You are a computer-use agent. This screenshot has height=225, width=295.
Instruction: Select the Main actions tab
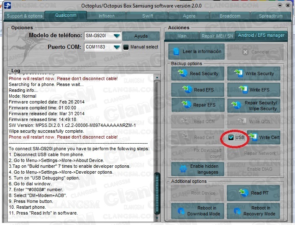click(x=182, y=36)
